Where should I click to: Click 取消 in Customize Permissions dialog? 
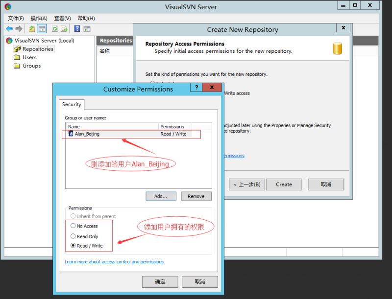(x=200, y=282)
